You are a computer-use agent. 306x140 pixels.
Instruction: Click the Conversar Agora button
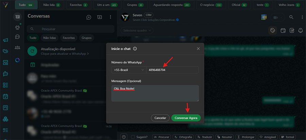(x=186, y=118)
